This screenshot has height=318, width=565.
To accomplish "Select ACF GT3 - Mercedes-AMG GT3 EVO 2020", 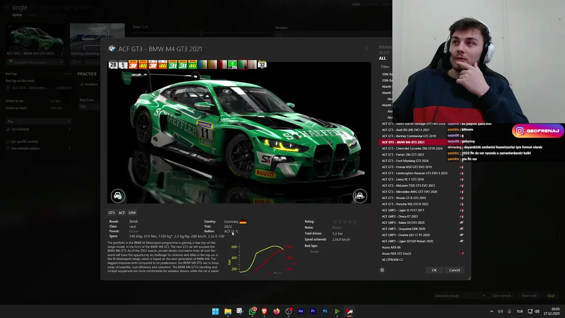I will click(x=422, y=192).
